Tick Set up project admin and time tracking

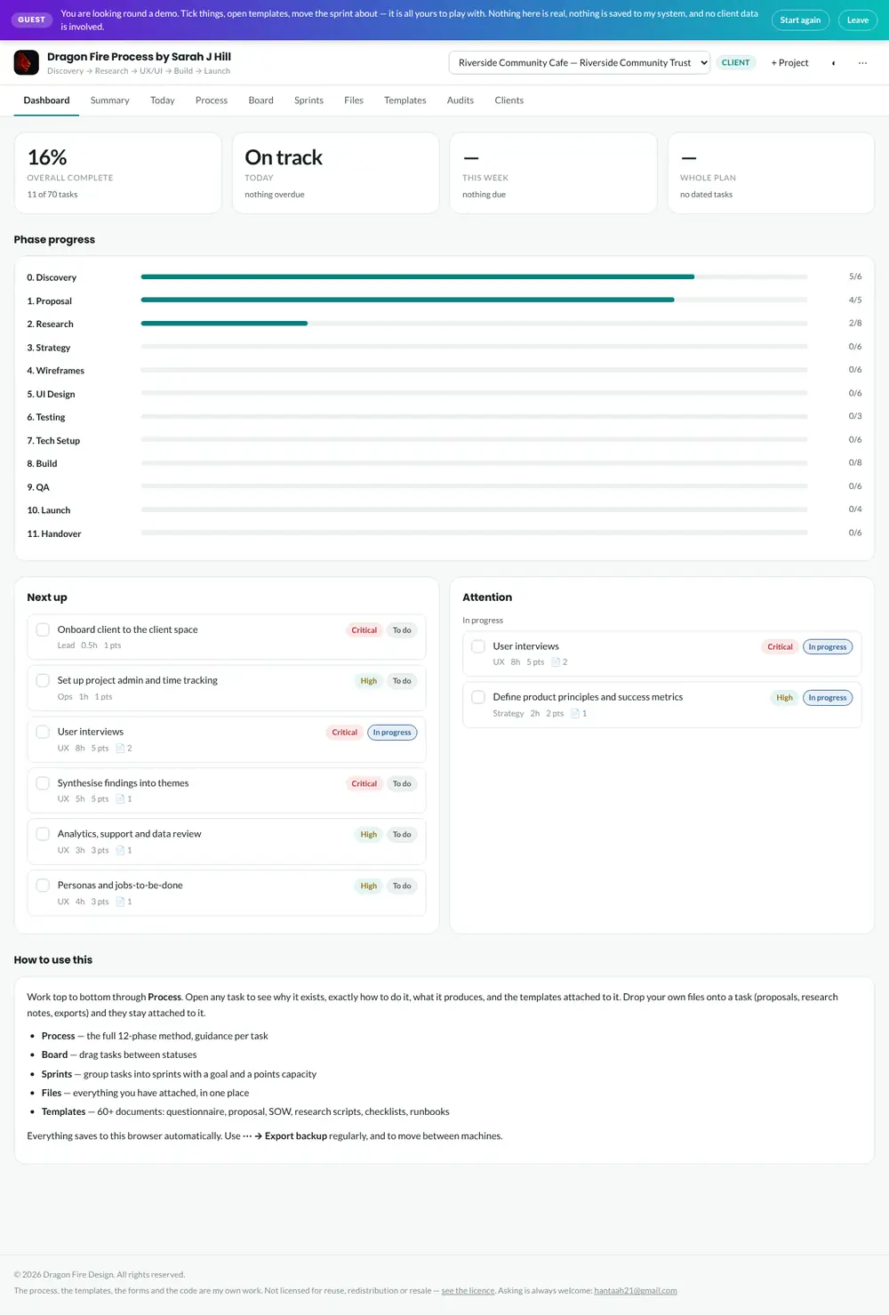coord(43,680)
